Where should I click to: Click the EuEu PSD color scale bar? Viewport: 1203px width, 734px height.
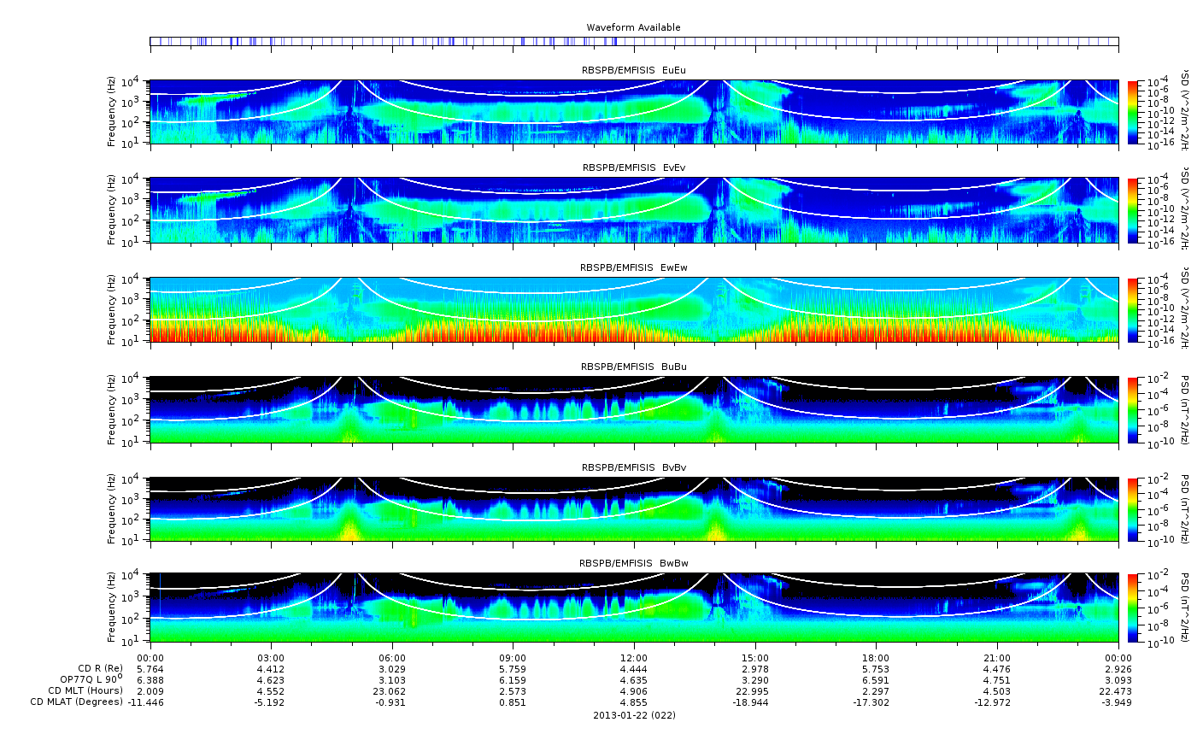pyautogui.click(x=1133, y=112)
